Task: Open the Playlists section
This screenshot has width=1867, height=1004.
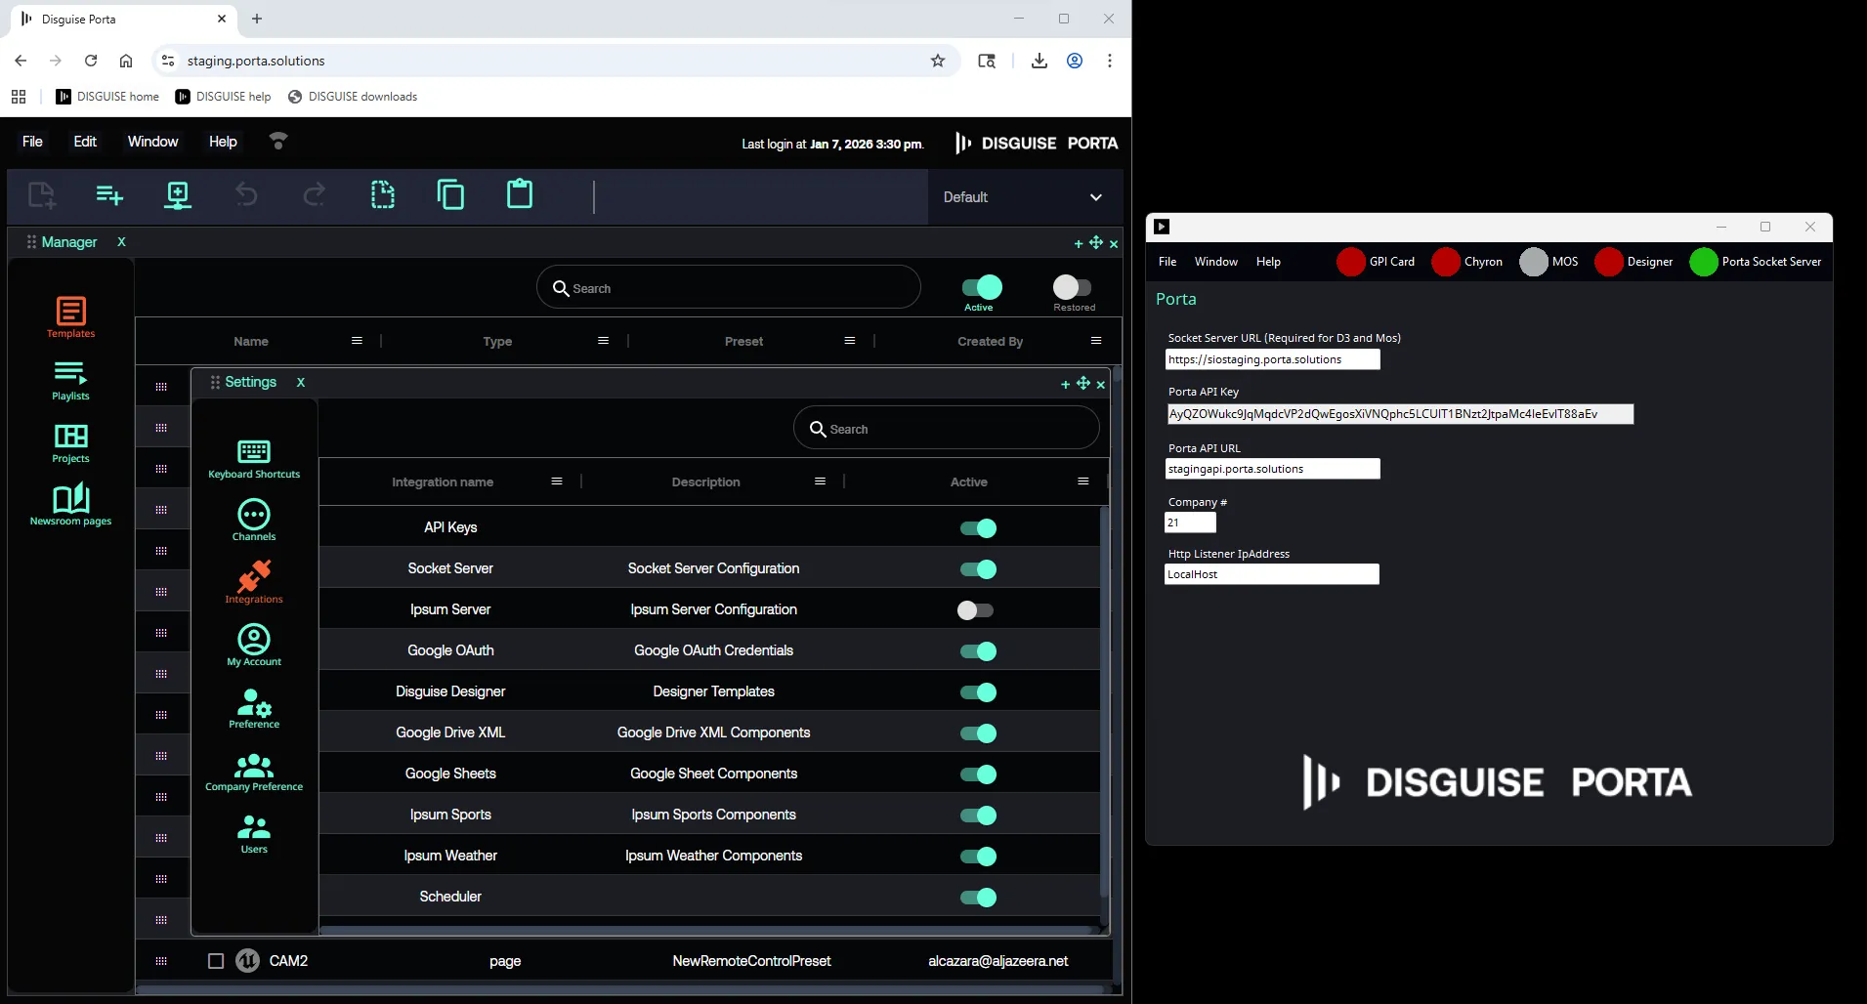Action: point(70,380)
